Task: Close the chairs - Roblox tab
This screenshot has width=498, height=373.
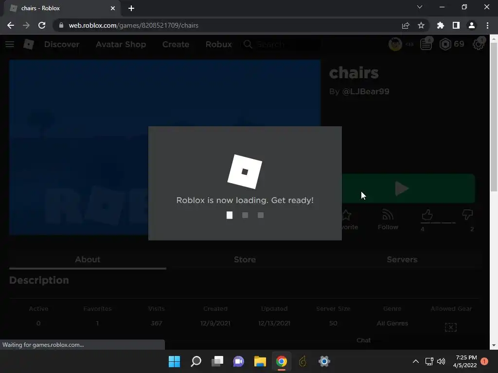Action: 113,8
